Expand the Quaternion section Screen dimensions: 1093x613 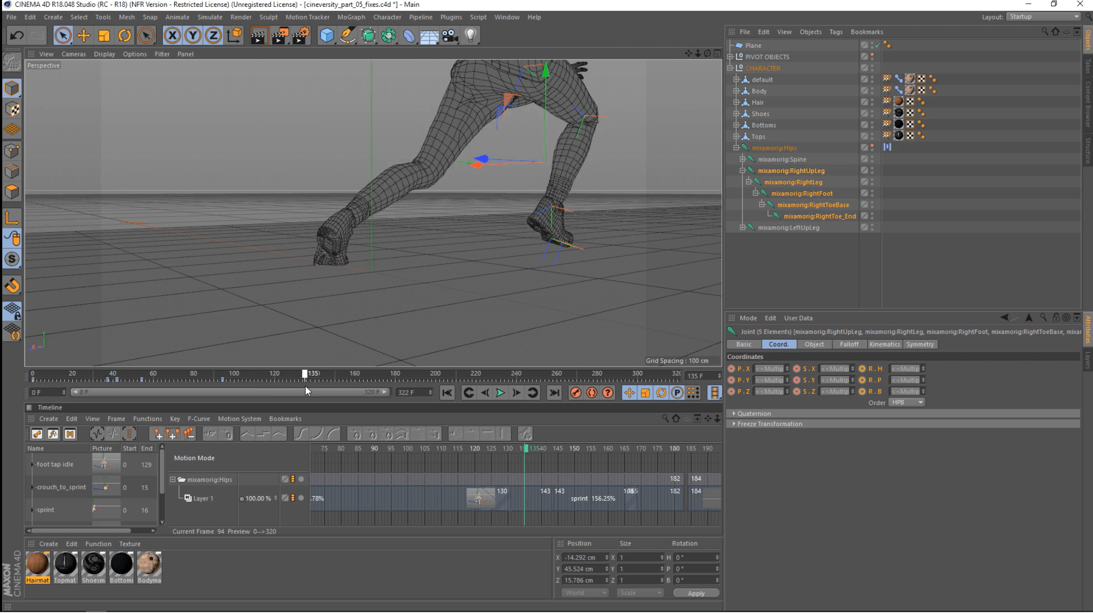pyautogui.click(x=753, y=414)
